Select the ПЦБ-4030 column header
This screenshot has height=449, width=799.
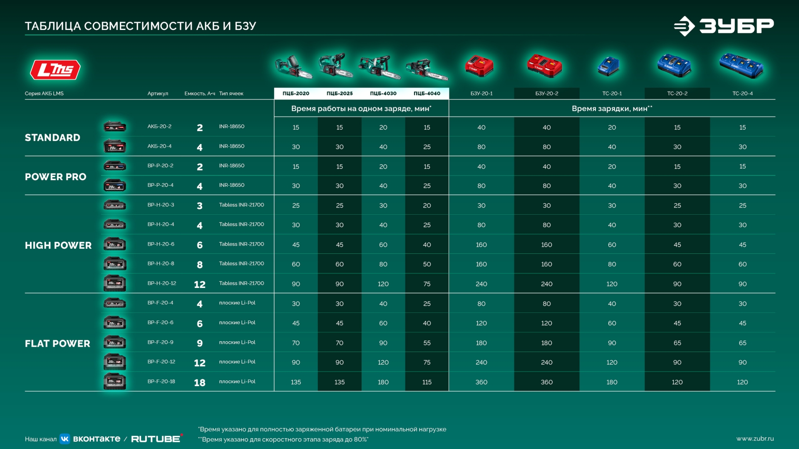pos(383,94)
